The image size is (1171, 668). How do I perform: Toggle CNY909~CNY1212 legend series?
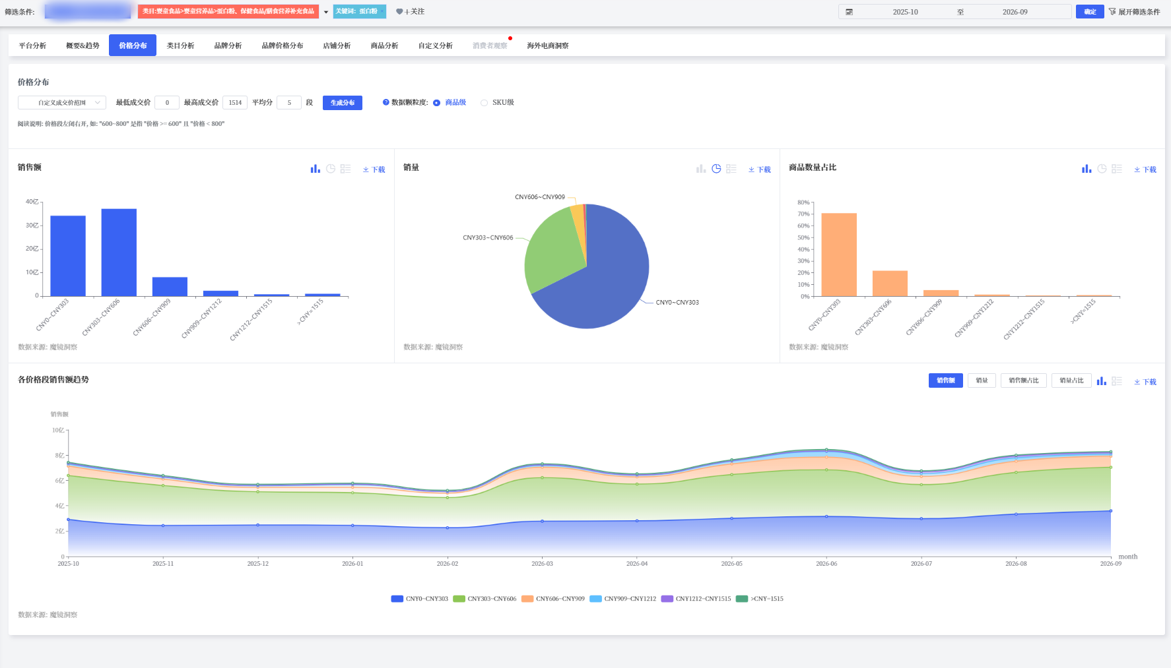[x=623, y=599]
